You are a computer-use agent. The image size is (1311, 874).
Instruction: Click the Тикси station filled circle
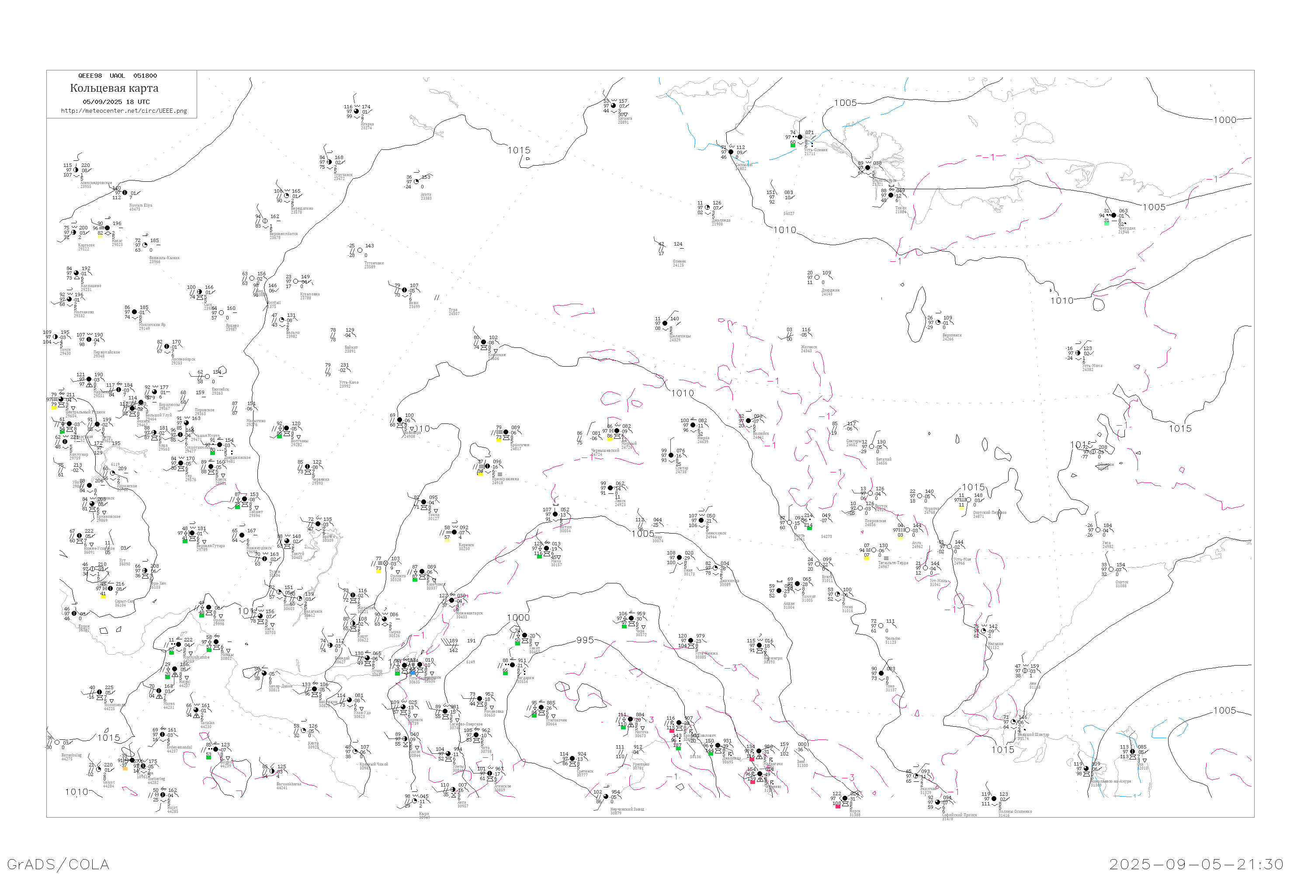(x=891, y=195)
